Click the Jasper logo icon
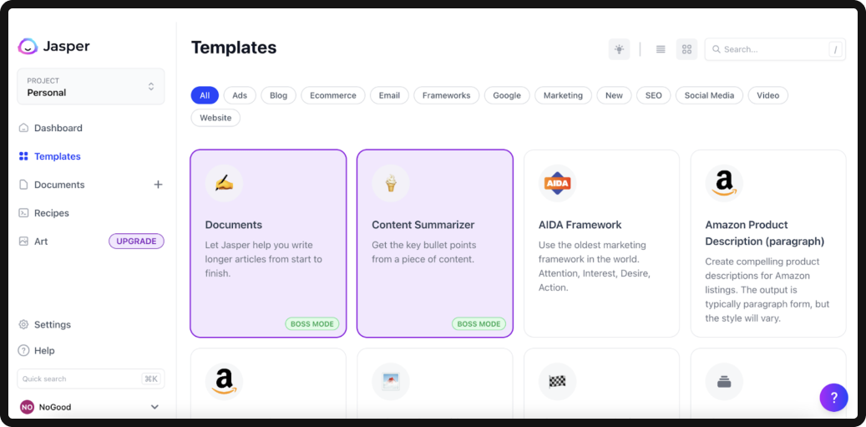Viewport: 866px width, 427px height. click(x=28, y=47)
